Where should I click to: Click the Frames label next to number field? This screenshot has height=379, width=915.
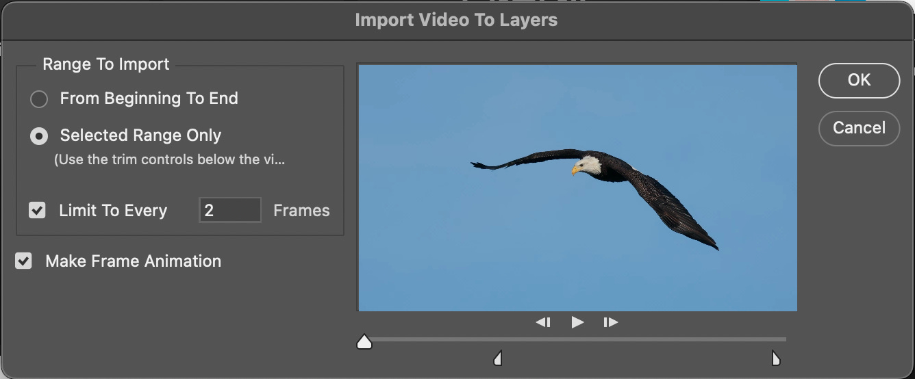301,211
